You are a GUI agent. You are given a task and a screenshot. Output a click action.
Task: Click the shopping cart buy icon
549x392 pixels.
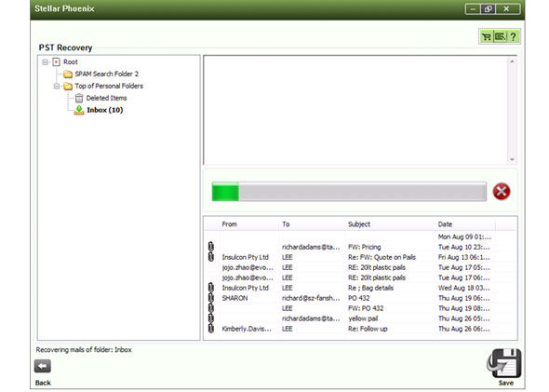point(487,37)
